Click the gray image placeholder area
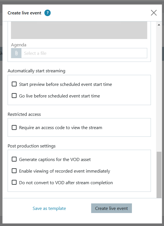 coord(79,30)
